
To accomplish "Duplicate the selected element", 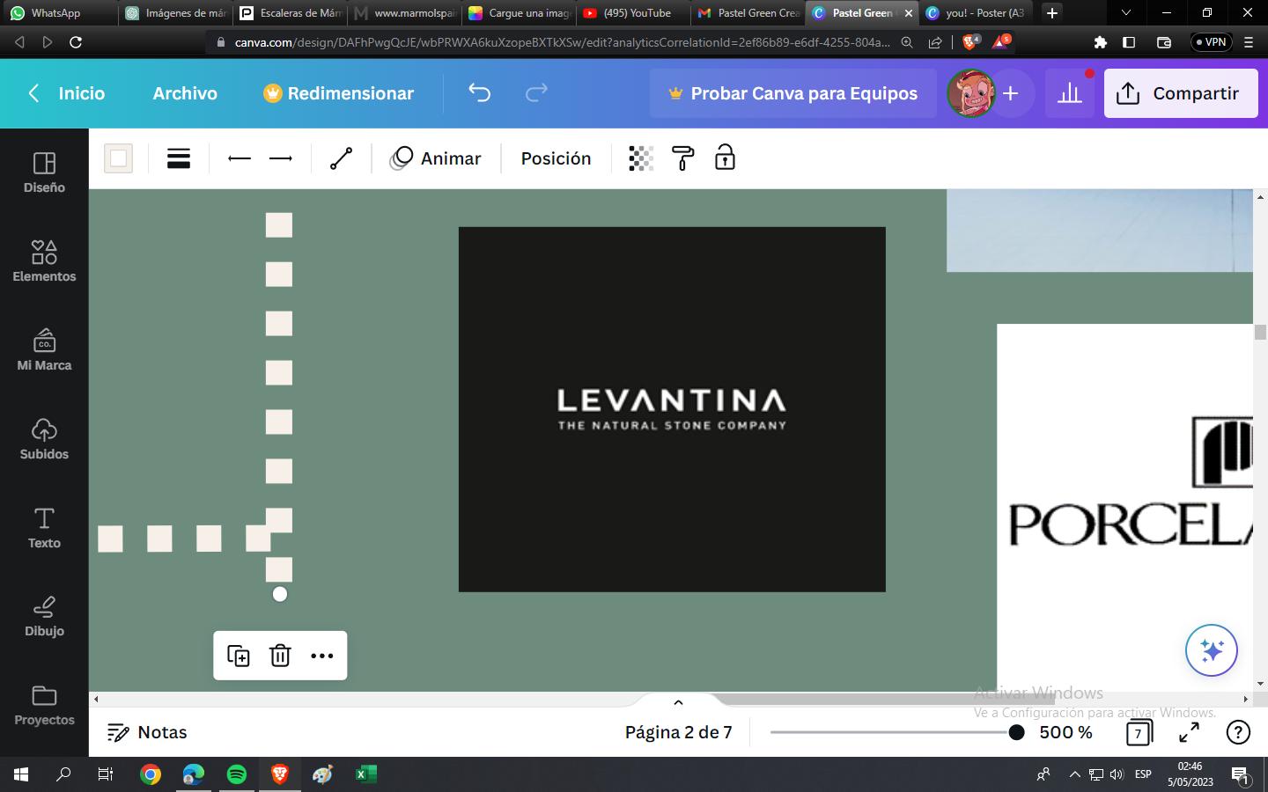I will [239, 656].
